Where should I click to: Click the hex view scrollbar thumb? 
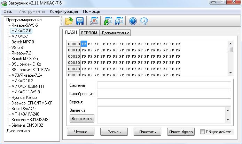[x=231, y=50]
